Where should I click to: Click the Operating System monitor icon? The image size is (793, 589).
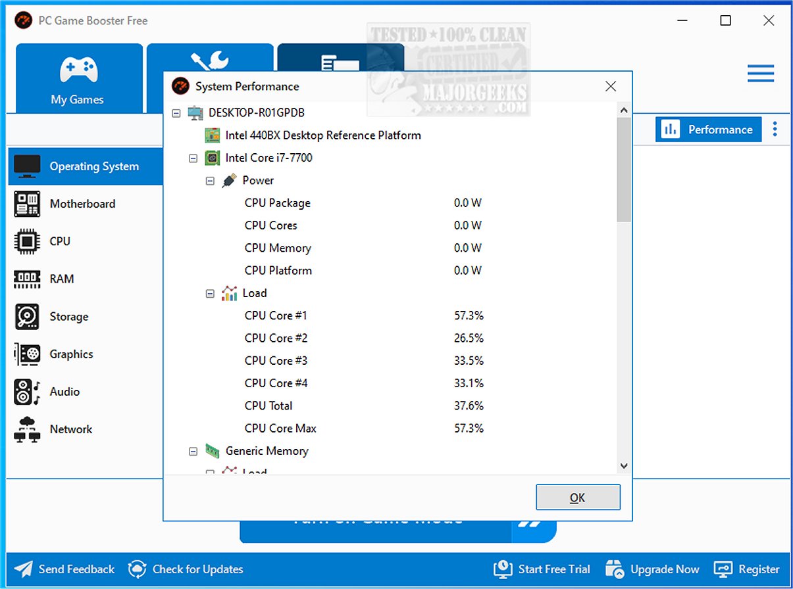pos(27,166)
